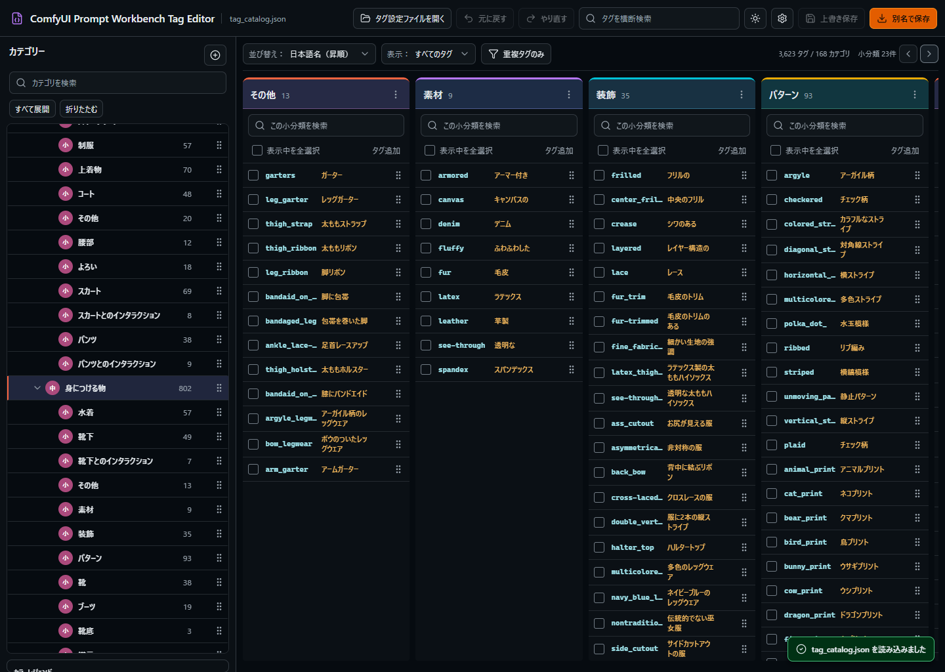The image size is (945, 672).
Task: Open the 表示 filter dropdown
Action: (429, 54)
